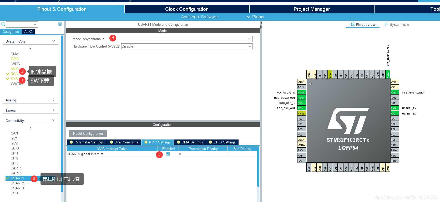Toggle USART1 global interrupt Enabled checkbox
This screenshot has height=202, width=440.
coord(168,154)
